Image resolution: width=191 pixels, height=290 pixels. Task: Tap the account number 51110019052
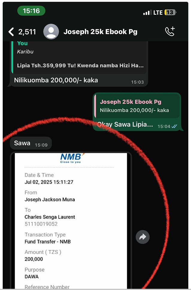(x=41, y=224)
